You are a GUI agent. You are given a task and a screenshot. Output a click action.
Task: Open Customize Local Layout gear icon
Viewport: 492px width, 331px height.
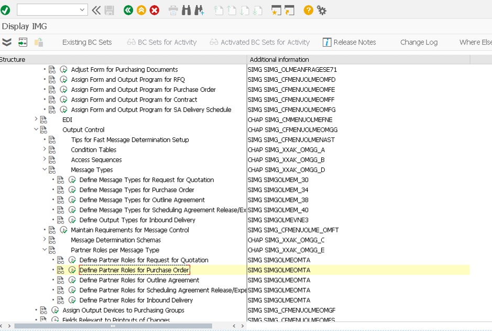click(x=321, y=10)
